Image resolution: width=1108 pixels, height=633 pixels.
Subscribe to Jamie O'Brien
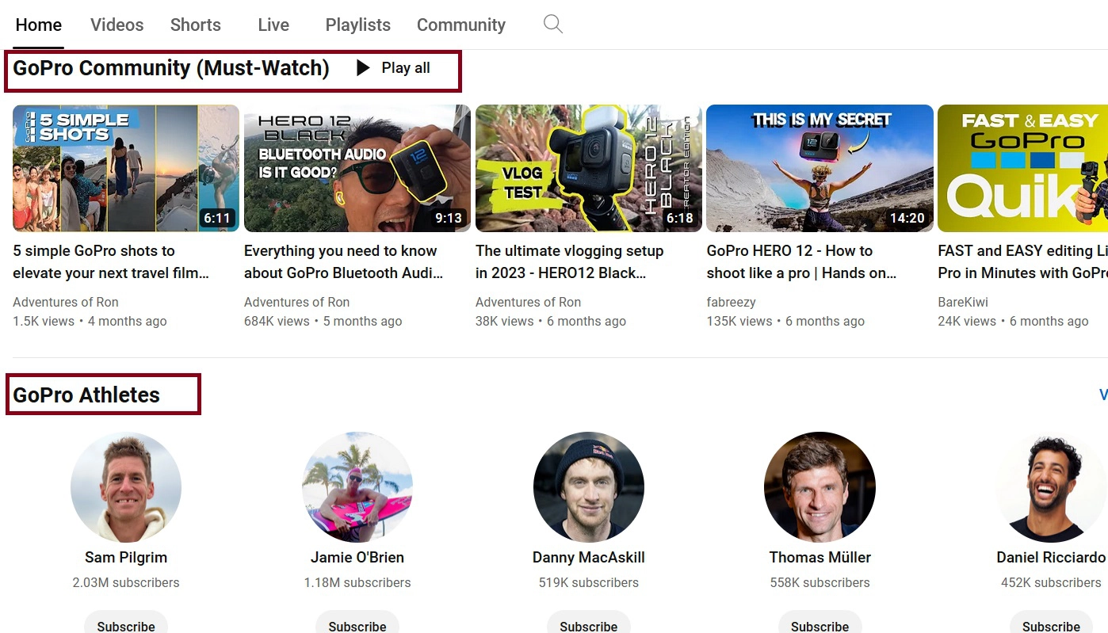pyautogui.click(x=357, y=622)
